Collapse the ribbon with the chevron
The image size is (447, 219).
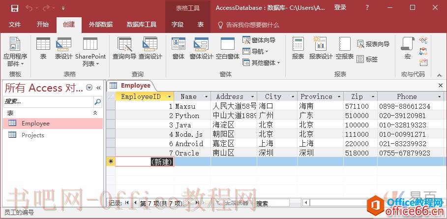pyautogui.click(x=439, y=75)
